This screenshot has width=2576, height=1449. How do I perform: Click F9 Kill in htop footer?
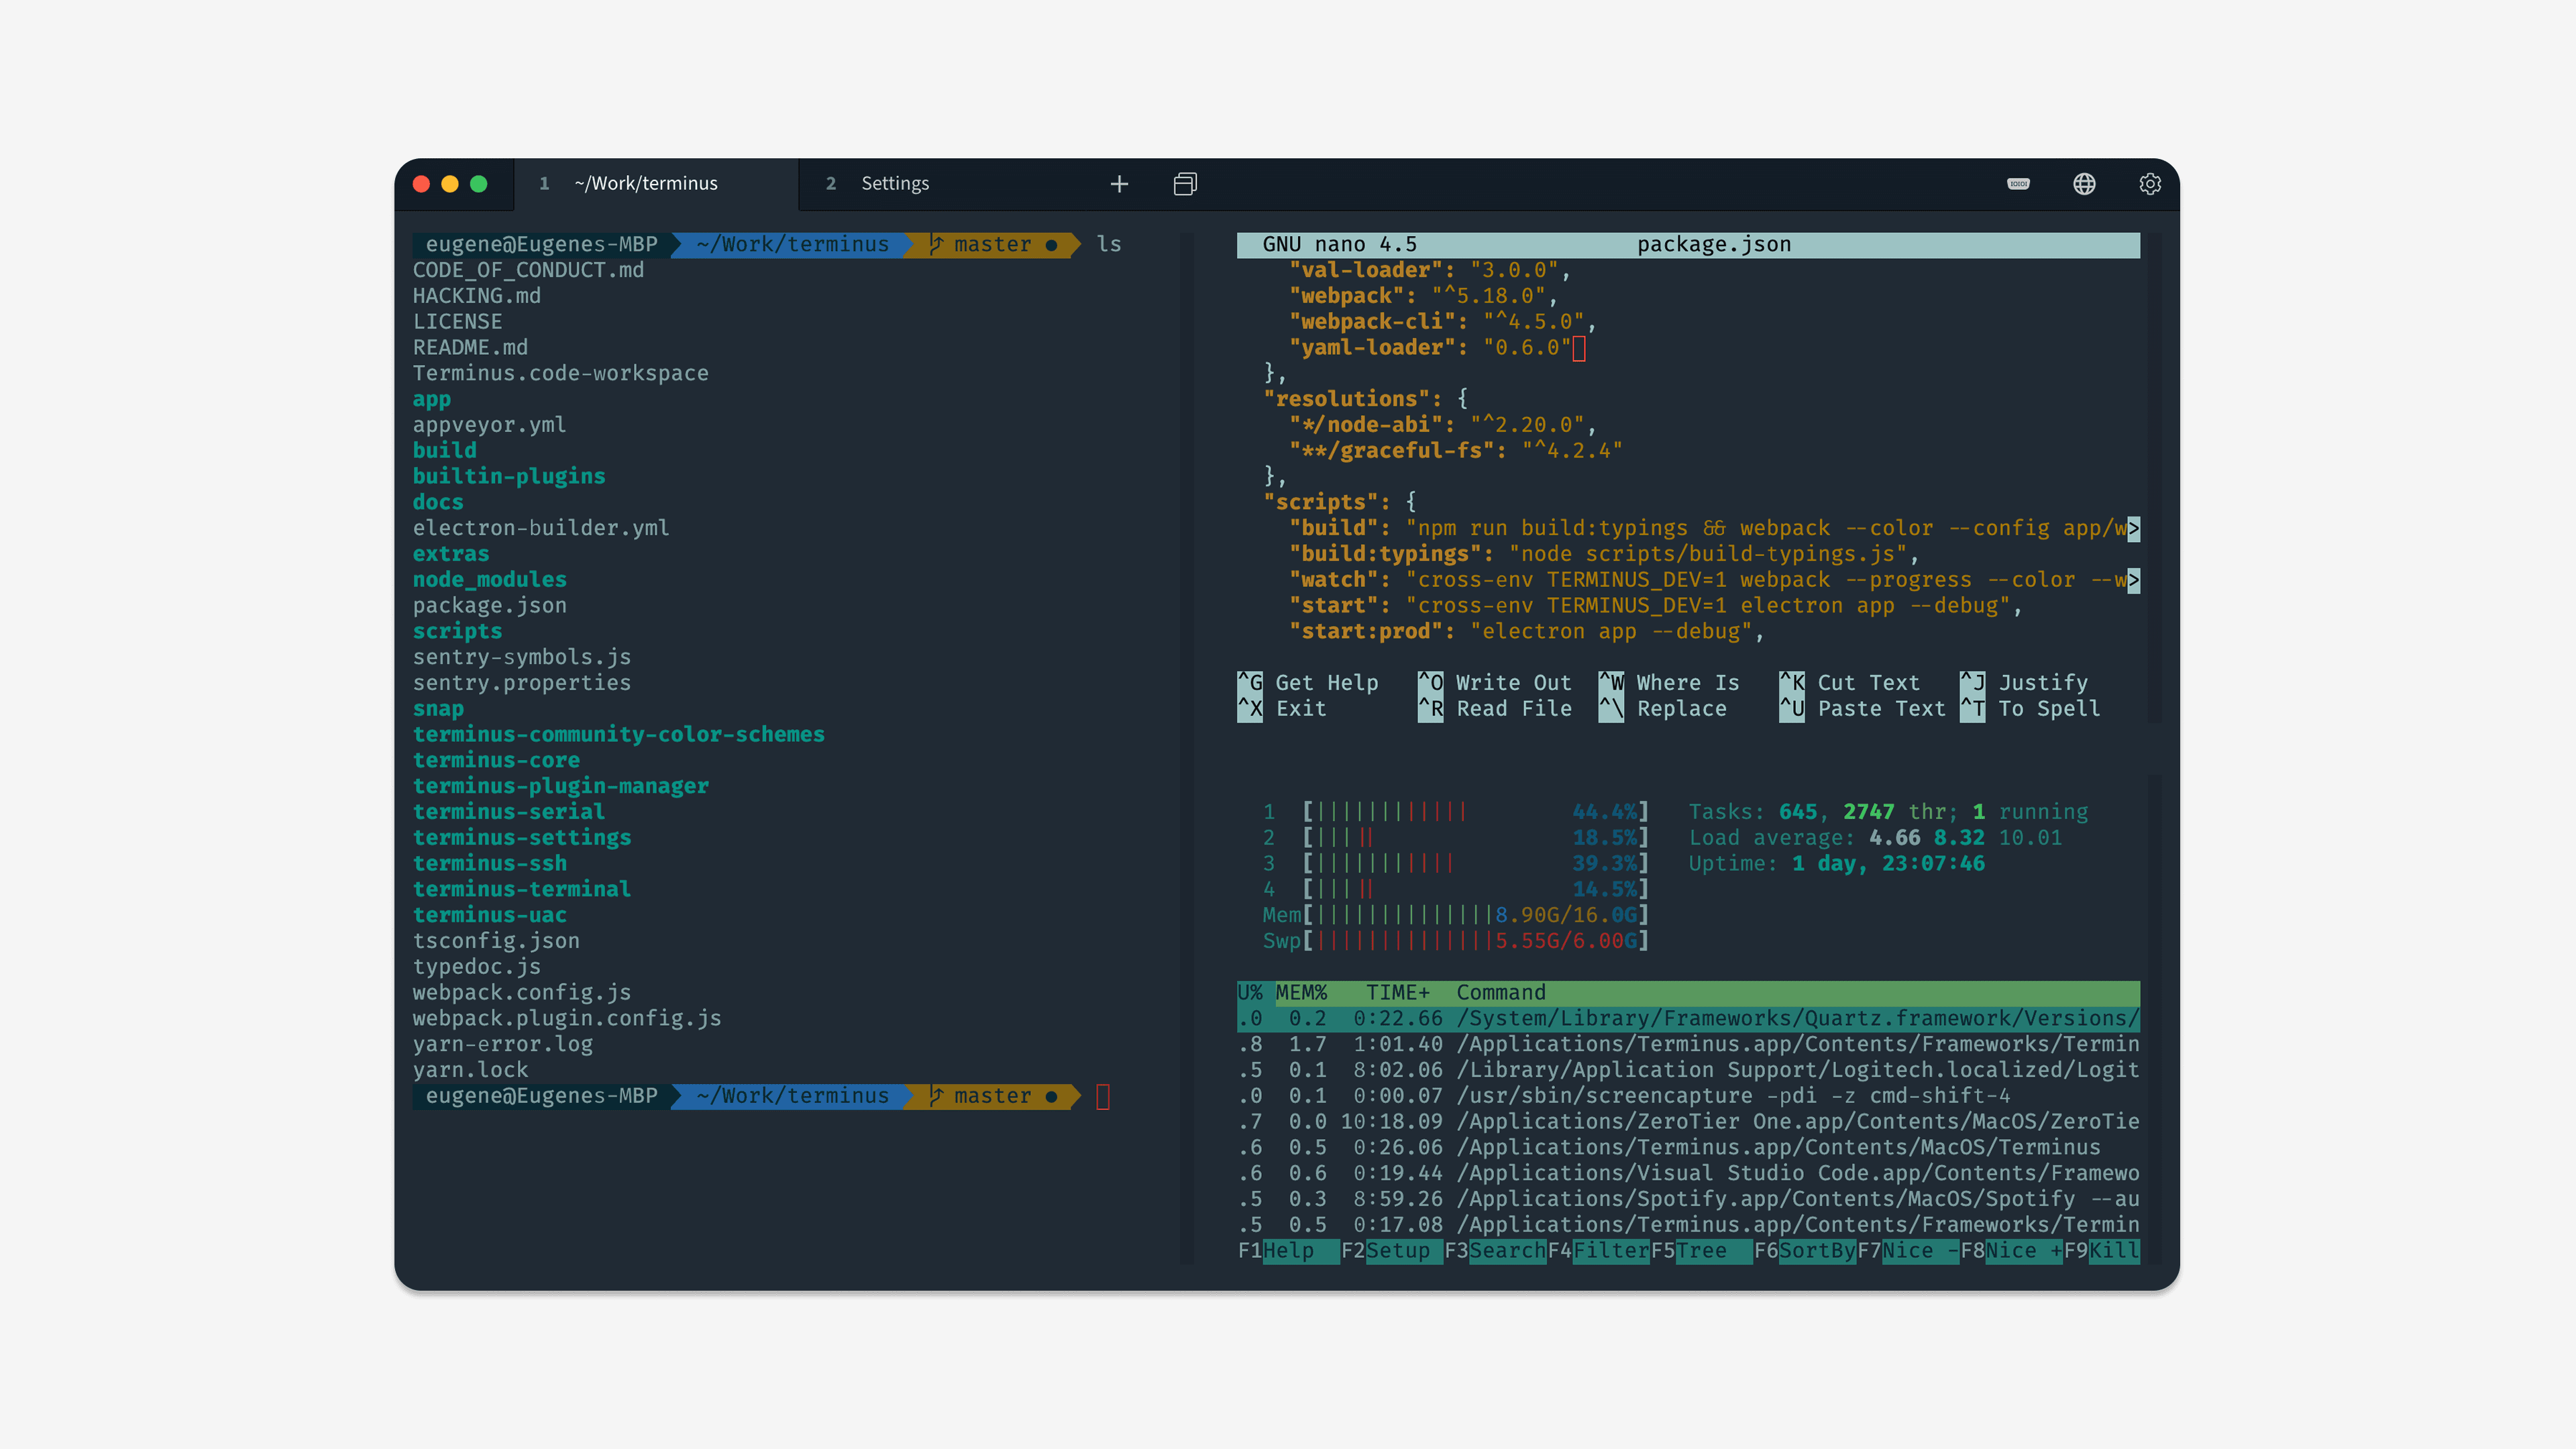tap(2101, 1251)
